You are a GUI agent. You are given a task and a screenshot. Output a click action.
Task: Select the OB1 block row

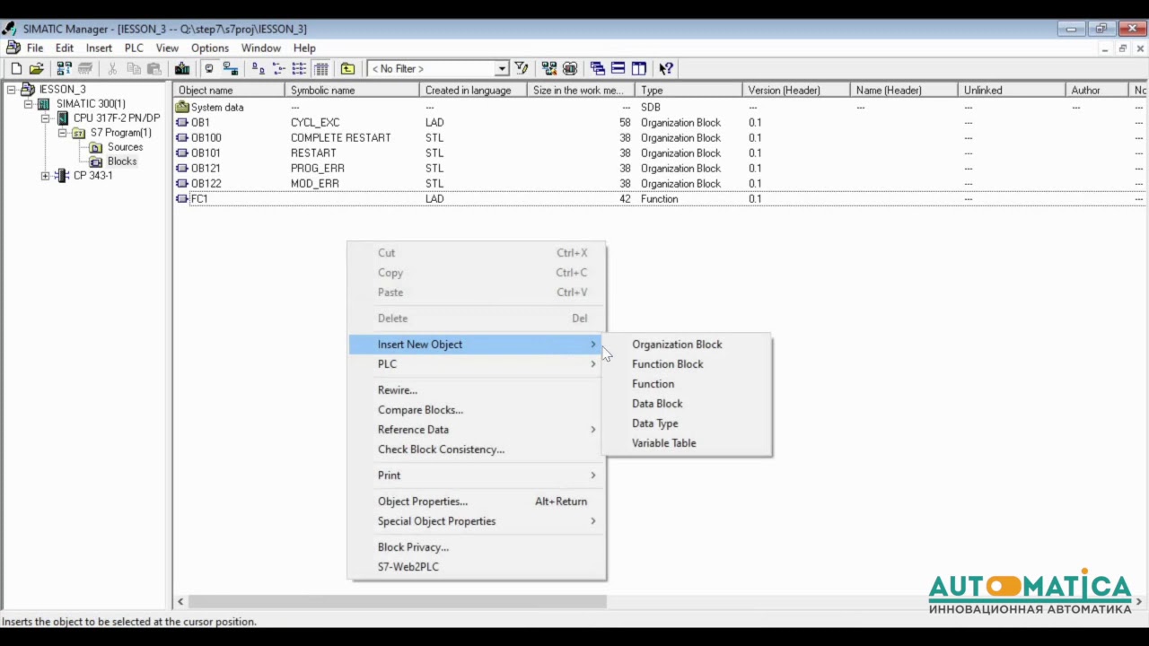point(659,122)
